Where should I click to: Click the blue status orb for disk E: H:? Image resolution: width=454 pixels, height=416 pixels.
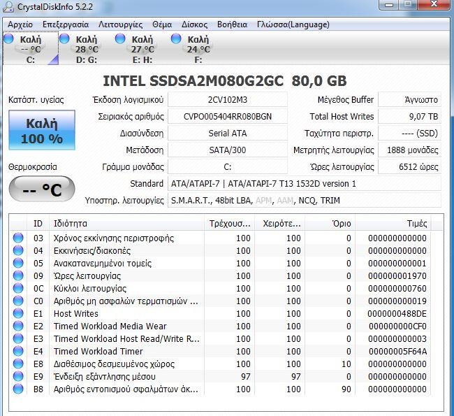tap(120, 38)
